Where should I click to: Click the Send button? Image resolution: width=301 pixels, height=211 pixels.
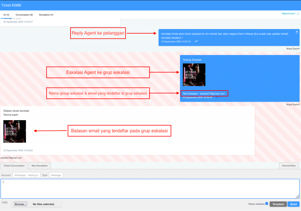pos(293,204)
